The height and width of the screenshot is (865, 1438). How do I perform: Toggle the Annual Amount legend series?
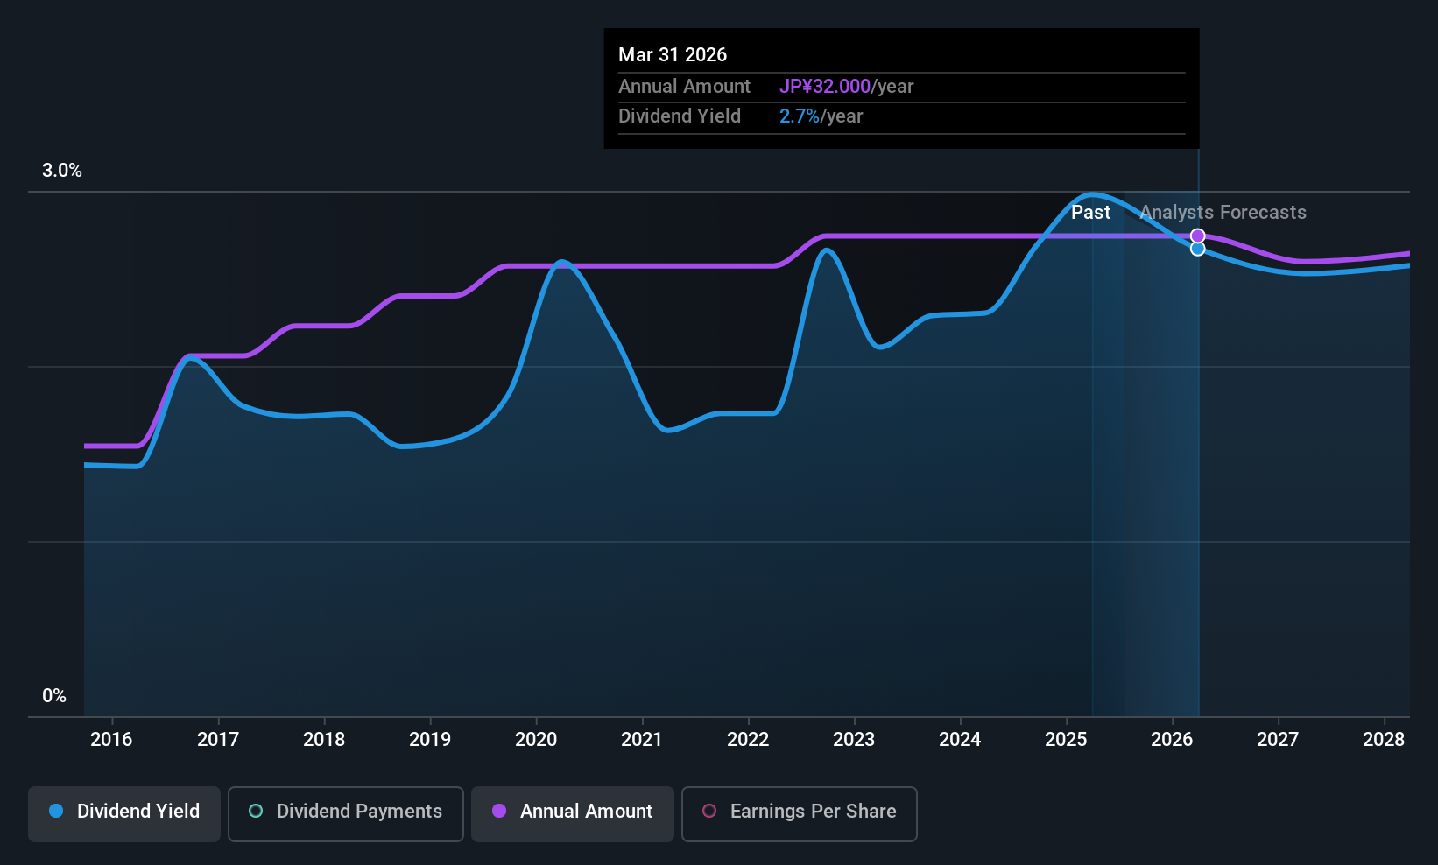coord(573,814)
